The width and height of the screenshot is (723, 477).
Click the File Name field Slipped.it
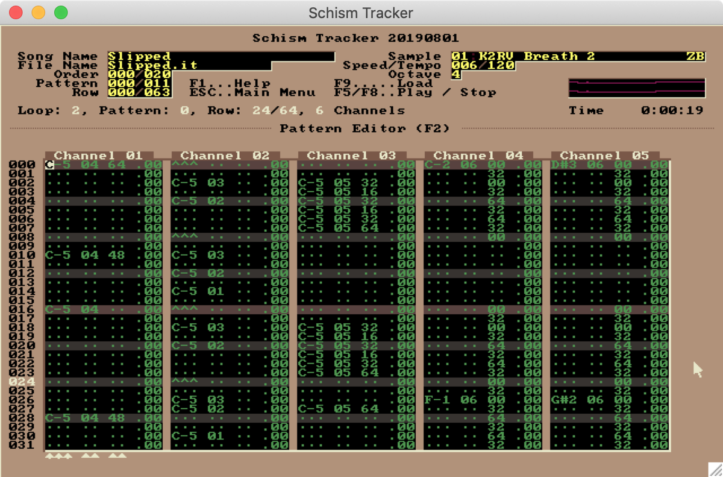pos(189,65)
